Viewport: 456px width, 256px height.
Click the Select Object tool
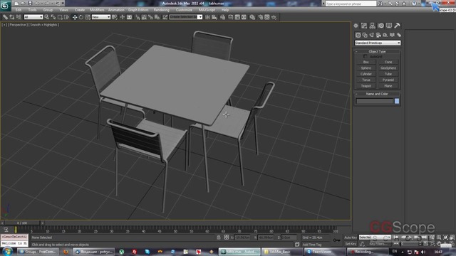coord(46,17)
